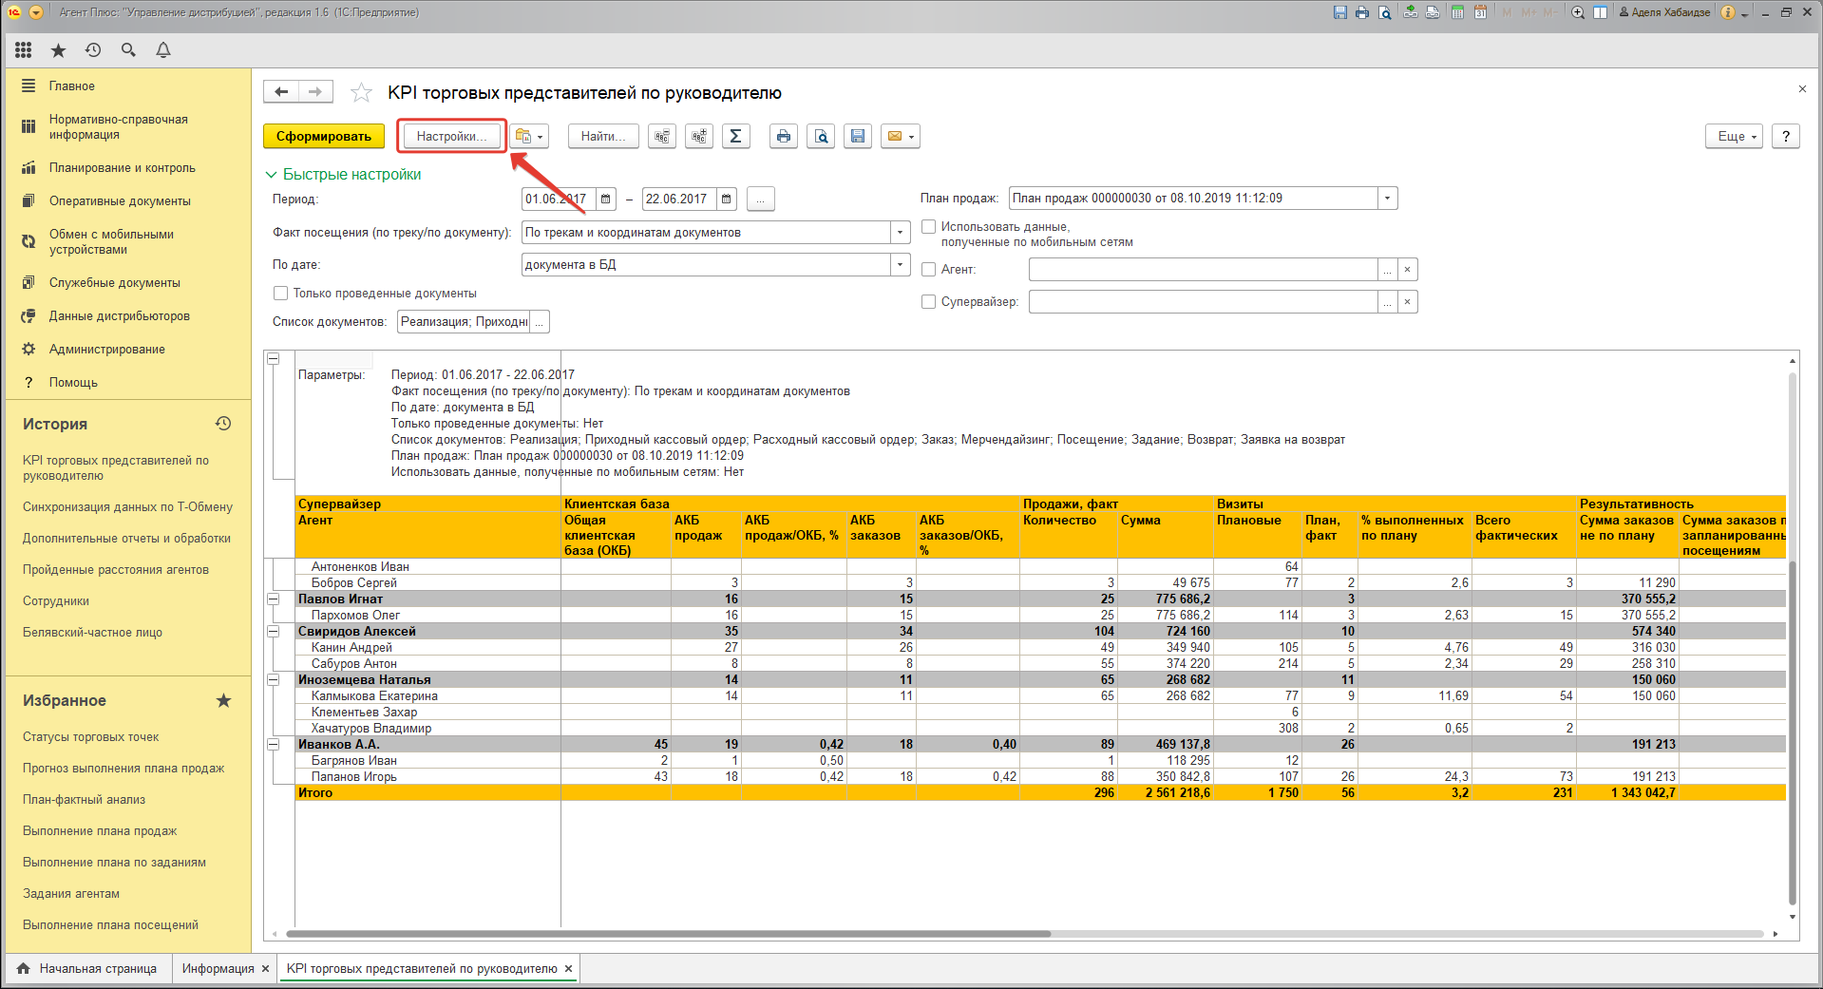This screenshot has width=1823, height=989.
Task: Open the History panel clock icon
Action: (x=223, y=424)
